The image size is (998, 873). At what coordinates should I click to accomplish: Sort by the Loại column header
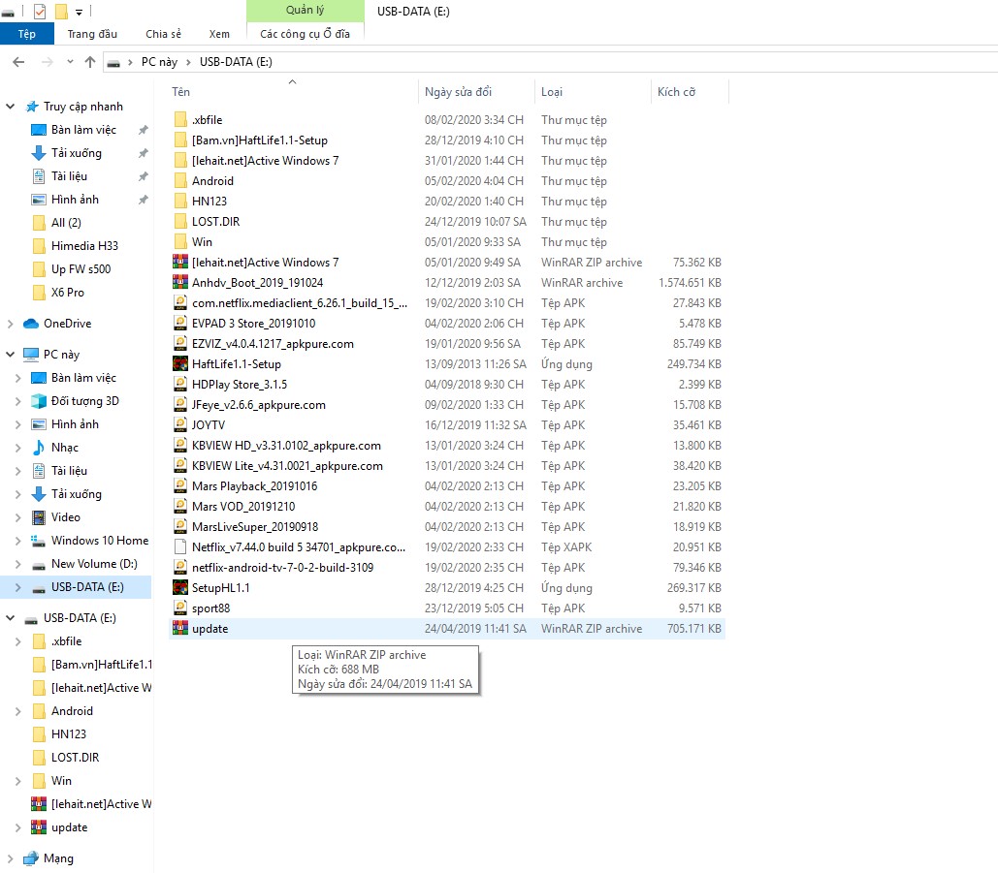(x=552, y=91)
